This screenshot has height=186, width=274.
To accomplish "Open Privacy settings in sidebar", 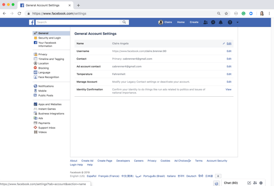I will coord(43,54).
